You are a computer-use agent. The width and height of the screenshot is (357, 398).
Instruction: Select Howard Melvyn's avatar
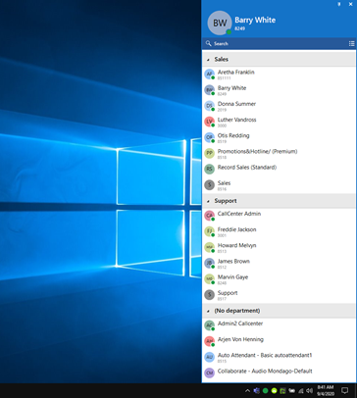[209, 247]
